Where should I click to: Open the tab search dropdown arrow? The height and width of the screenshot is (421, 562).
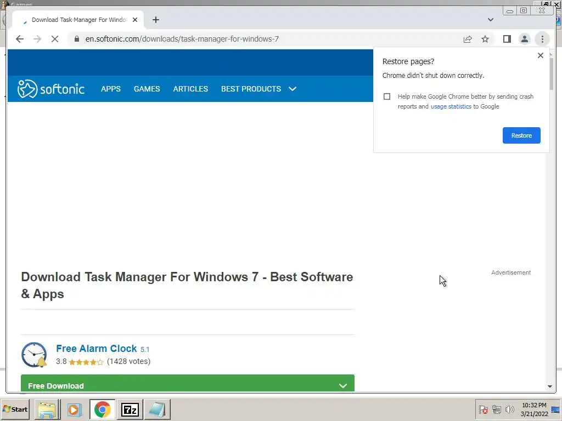[490, 20]
